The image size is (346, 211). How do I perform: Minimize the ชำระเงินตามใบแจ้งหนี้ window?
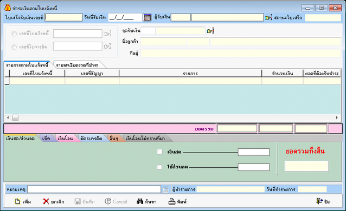pyautogui.click(x=307, y=8)
